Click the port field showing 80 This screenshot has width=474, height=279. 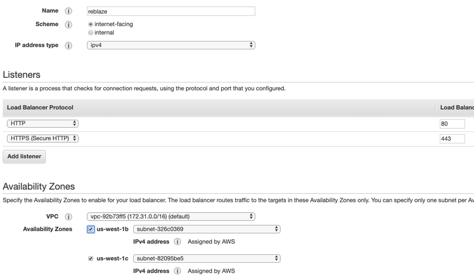pos(452,124)
